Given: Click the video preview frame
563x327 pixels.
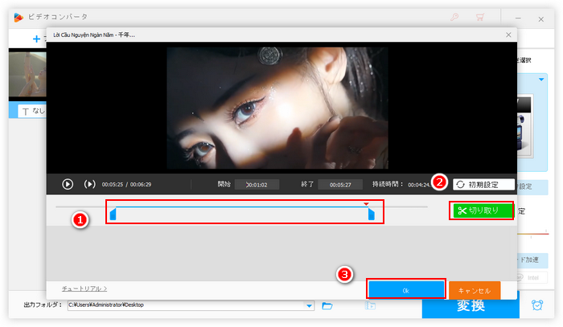Looking at the screenshot, I should [277, 108].
